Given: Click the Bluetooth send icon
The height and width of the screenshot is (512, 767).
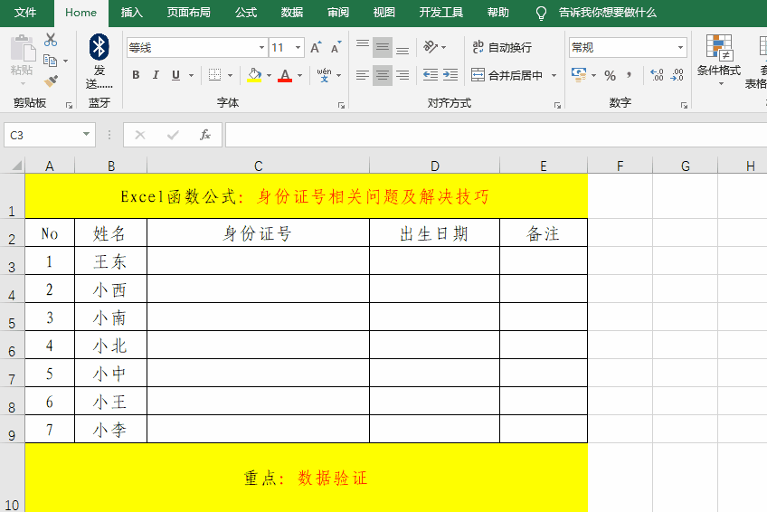Looking at the screenshot, I should [99, 47].
